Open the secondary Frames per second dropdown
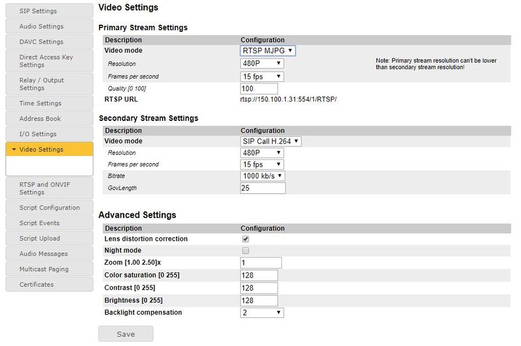 click(262, 165)
